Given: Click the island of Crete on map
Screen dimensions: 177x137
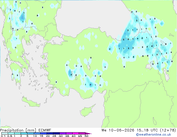Looking at the screenshot, I should click(31, 102).
